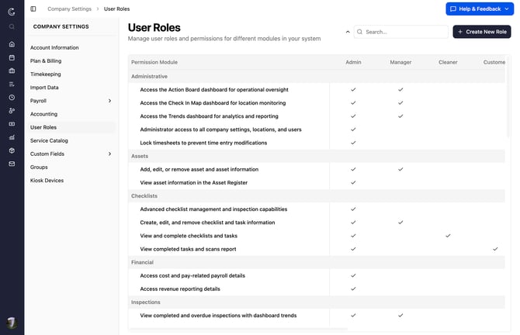Expand the Custom Fields submenu chevron

(x=109, y=154)
